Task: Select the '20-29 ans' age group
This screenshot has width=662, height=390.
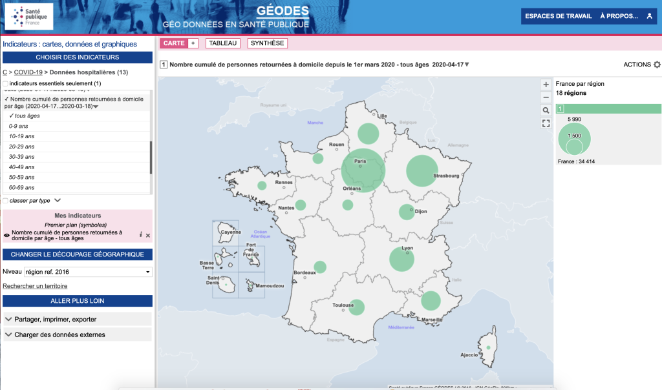Action: (x=22, y=147)
